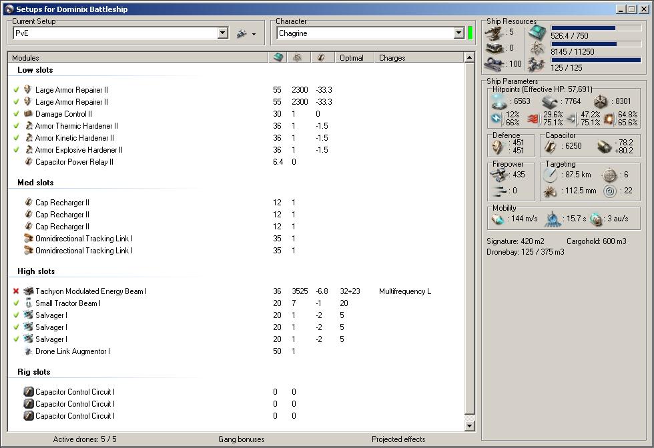Click the Drone Link Augmentor I icon
The height and width of the screenshot is (448, 654).
pyautogui.click(x=28, y=351)
